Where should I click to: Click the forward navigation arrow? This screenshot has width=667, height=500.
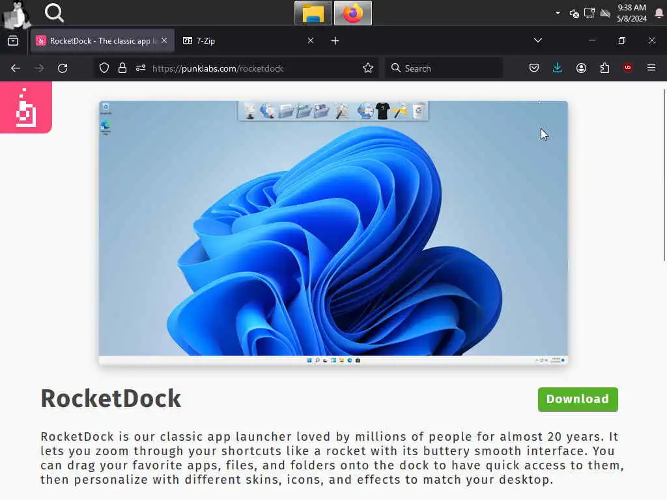[39, 68]
